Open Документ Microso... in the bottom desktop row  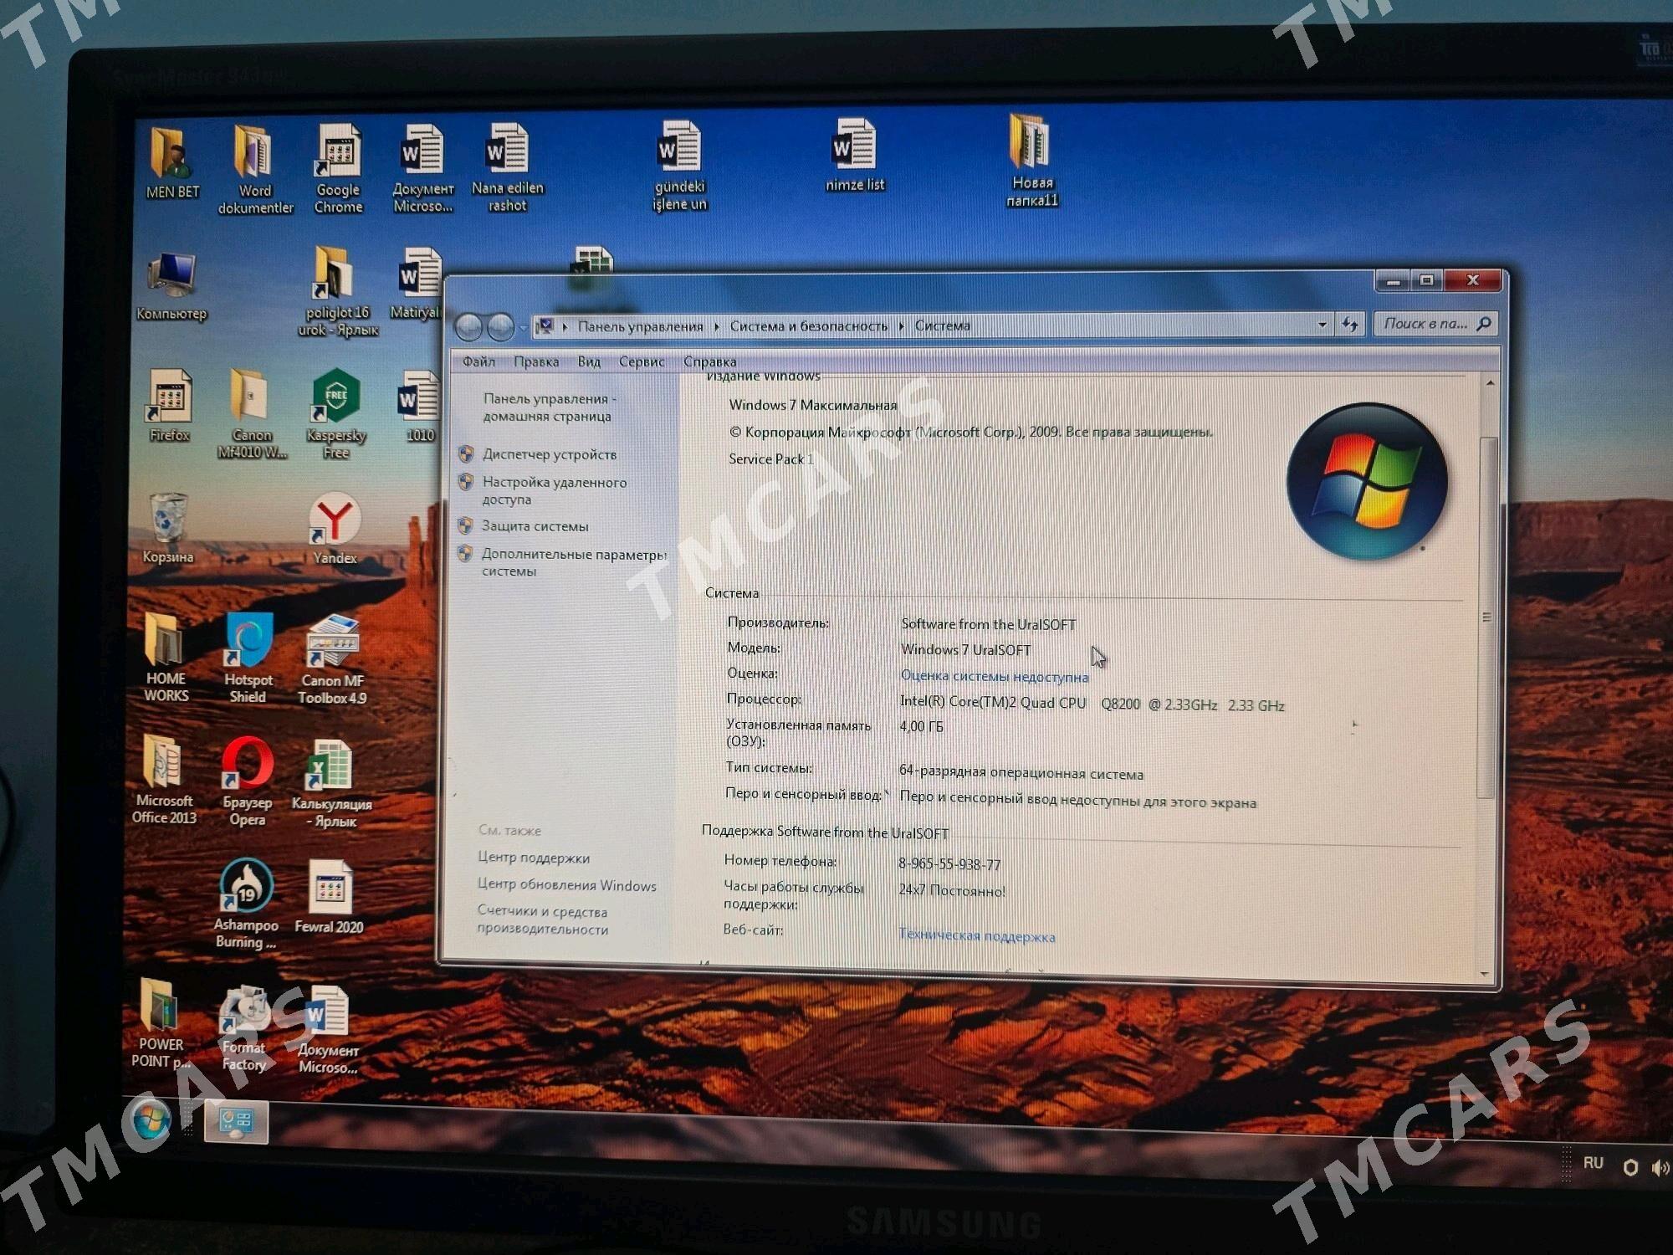328,1029
